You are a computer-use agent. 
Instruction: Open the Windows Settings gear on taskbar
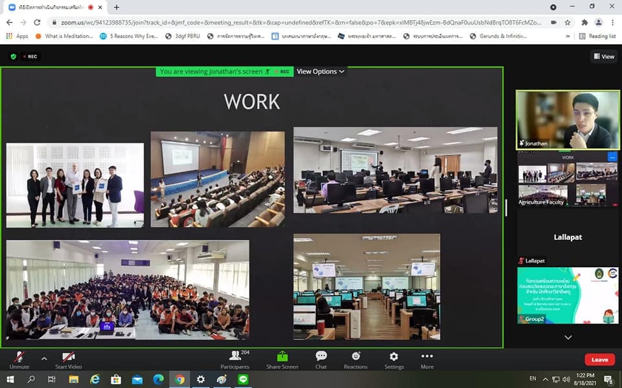click(x=201, y=380)
